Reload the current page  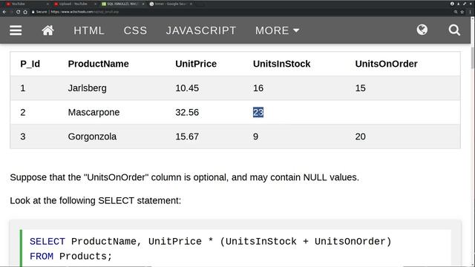[18, 12]
